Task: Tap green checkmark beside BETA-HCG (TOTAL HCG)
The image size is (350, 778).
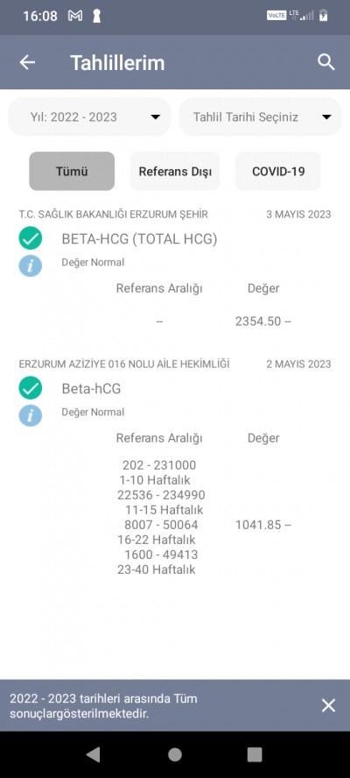Action: point(31,238)
